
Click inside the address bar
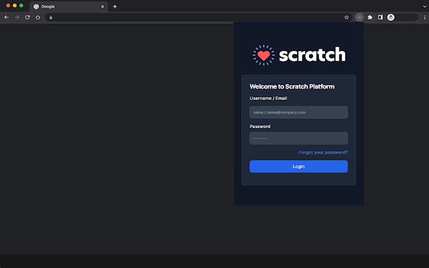point(168,17)
